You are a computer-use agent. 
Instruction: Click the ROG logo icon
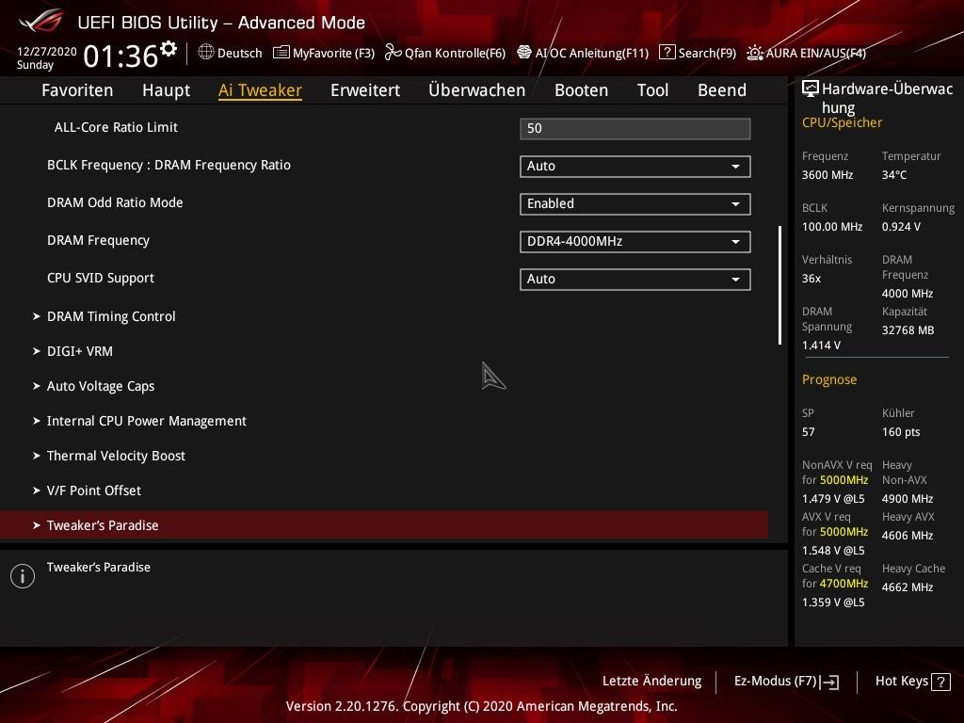pyautogui.click(x=41, y=22)
